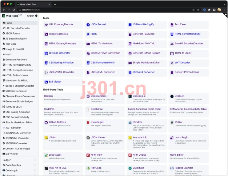Reload the page in browser toolbar

(14, 10)
